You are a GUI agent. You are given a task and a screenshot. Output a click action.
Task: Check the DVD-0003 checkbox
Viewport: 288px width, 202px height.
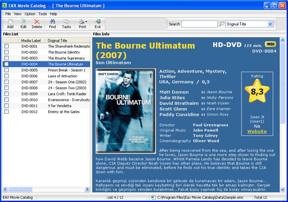pos(7,58)
